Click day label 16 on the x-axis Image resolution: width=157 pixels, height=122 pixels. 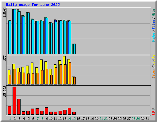coord(78,119)
